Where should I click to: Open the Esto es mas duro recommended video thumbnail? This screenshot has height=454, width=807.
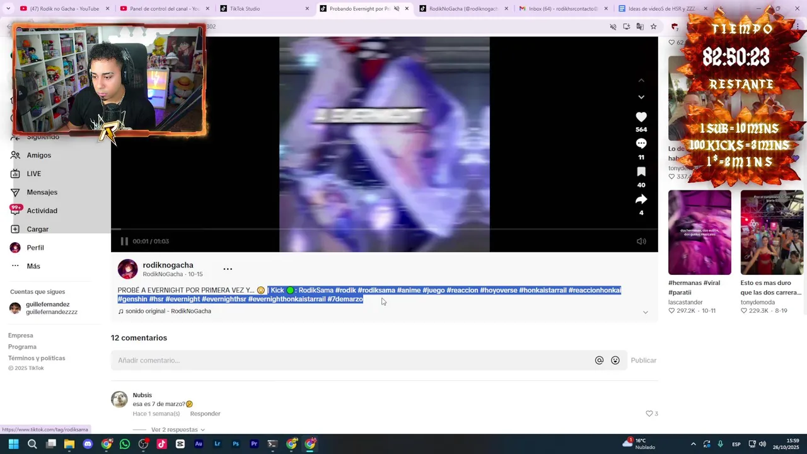coord(772,233)
